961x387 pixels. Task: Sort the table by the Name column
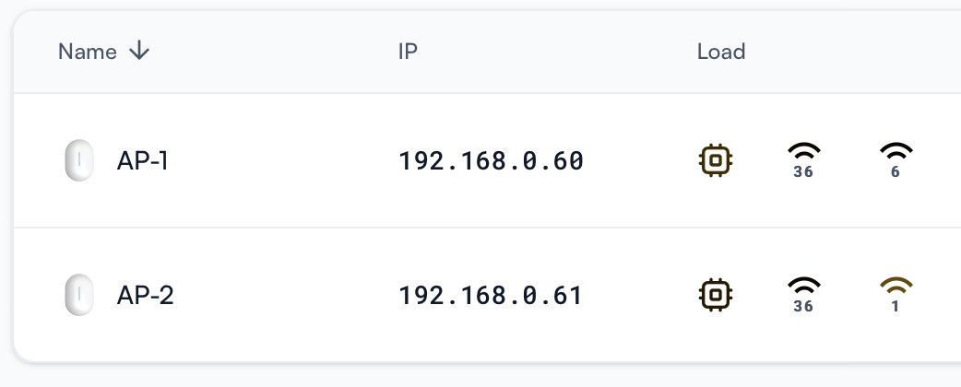click(x=87, y=52)
